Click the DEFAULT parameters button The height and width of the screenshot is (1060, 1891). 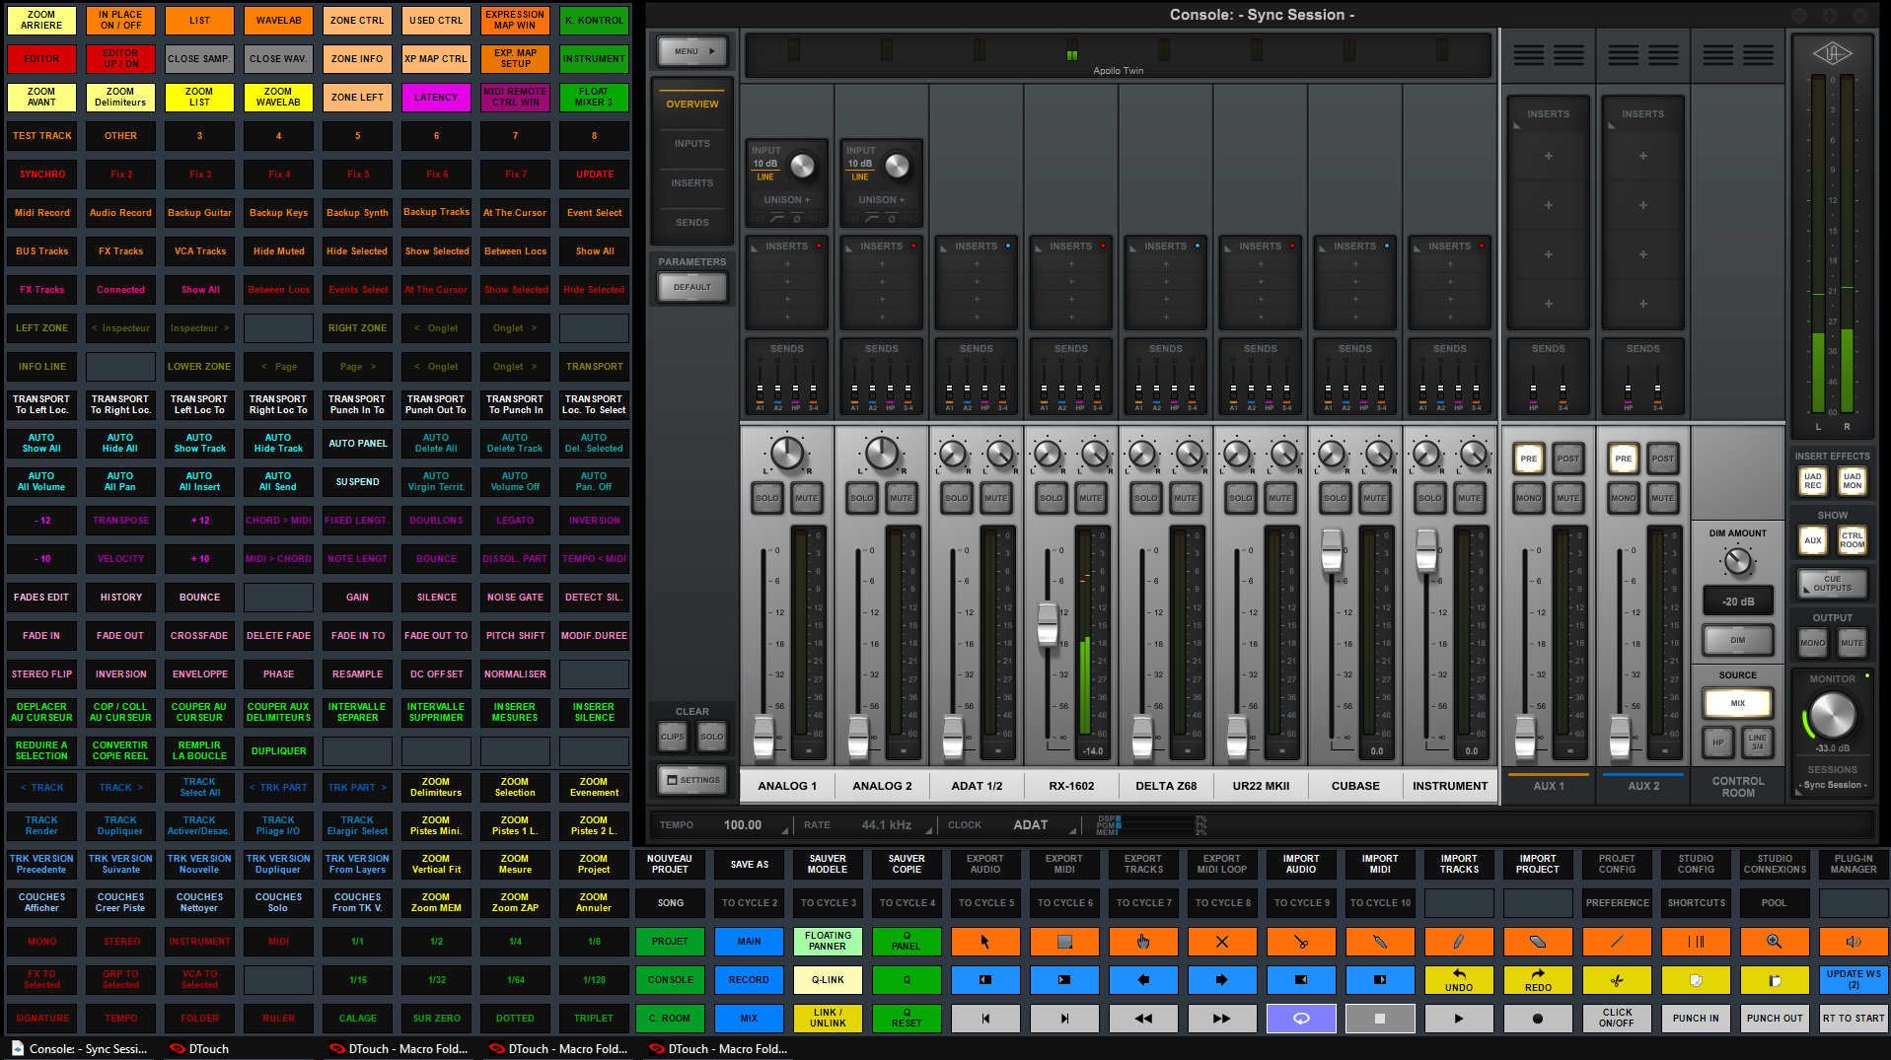click(x=692, y=287)
